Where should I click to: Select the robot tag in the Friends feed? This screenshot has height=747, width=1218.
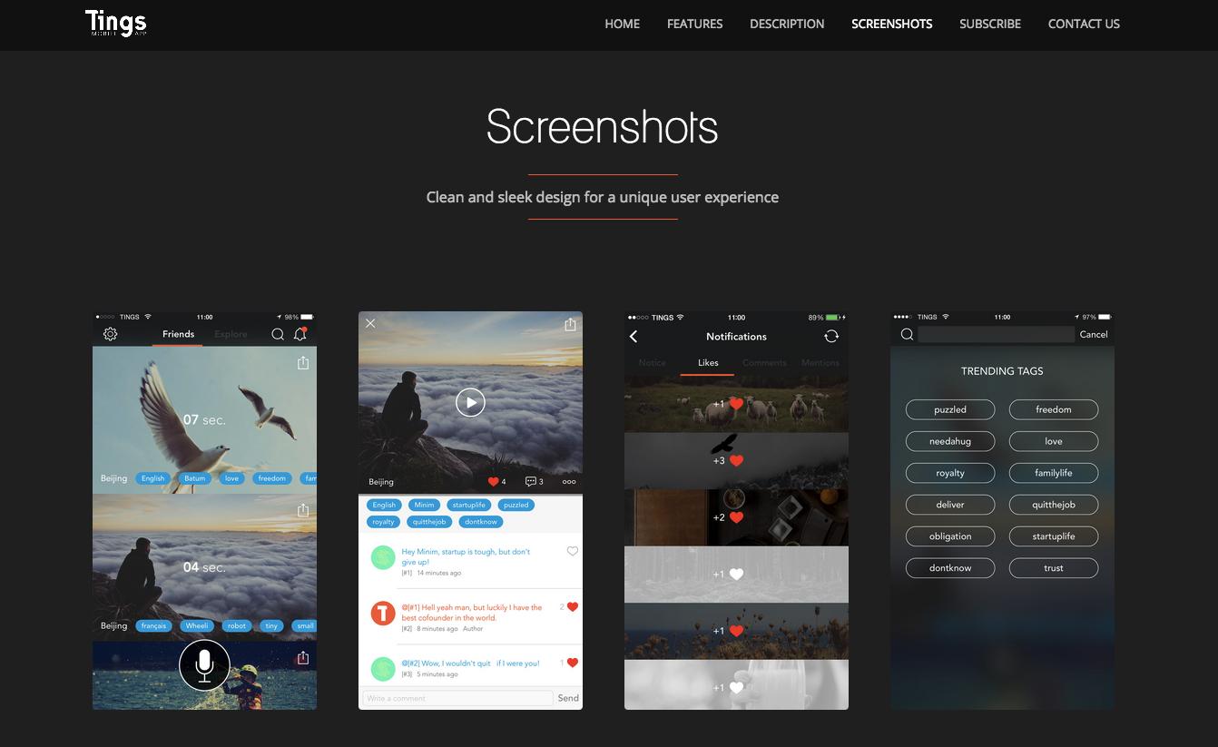(x=237, y=625)
